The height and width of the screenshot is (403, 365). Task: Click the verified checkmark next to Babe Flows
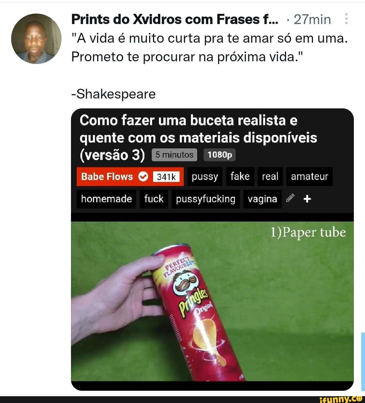point(143,176)
